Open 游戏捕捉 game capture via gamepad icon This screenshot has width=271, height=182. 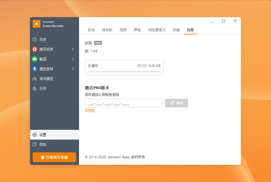[x=35, y=79]
